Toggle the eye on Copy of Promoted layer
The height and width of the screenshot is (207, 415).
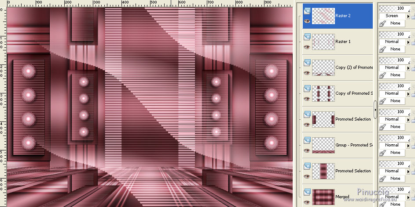pyautogui.click(x=307, y=99)
